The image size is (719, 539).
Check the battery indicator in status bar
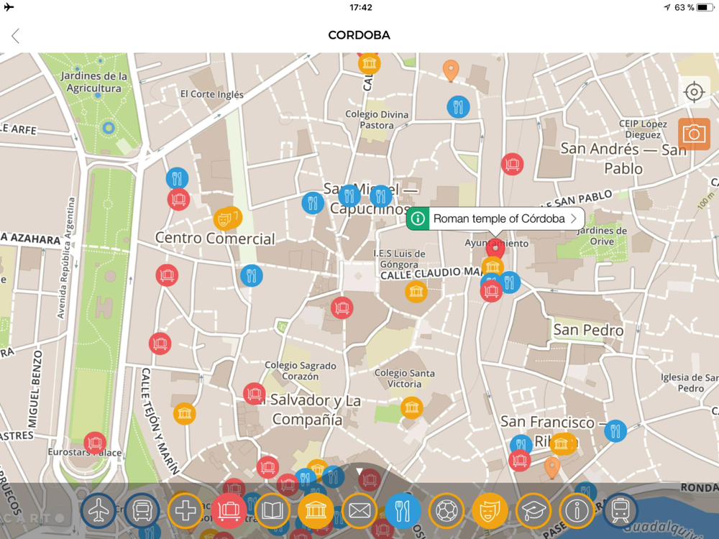(x=704, y=7)
